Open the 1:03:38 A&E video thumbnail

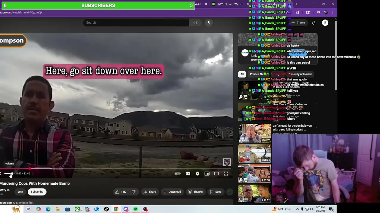255,174
